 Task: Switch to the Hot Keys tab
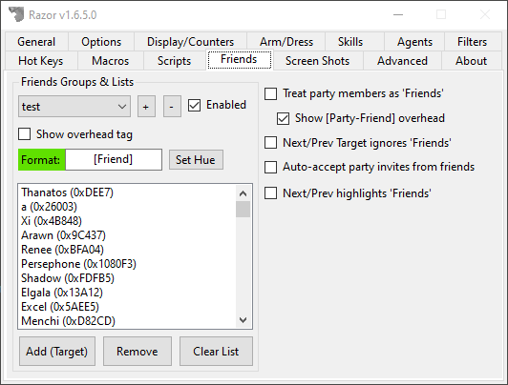click(x=41, y=61)
